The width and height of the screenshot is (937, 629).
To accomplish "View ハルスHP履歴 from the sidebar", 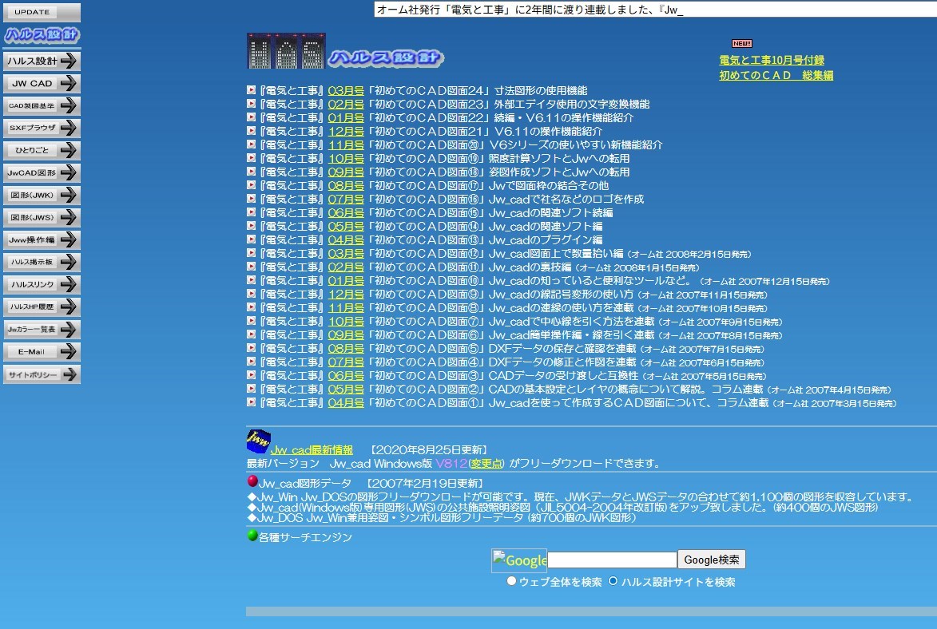I will pyautogui.click(x=42, y=307).
